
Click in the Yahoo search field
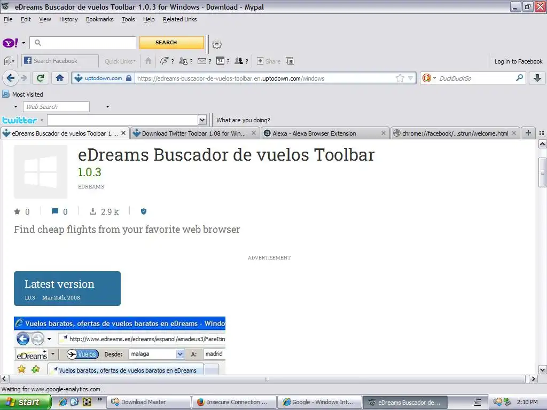(x=83, y=43)
